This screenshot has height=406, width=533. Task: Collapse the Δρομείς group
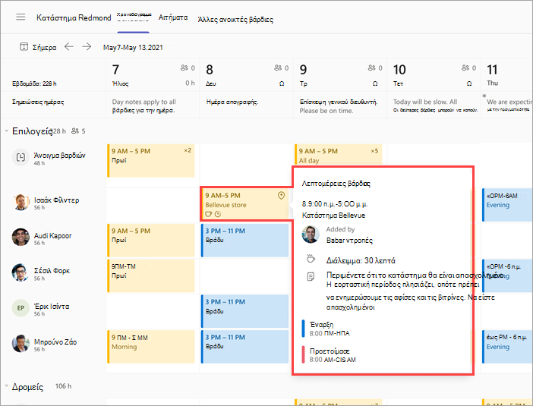(7, 386)
